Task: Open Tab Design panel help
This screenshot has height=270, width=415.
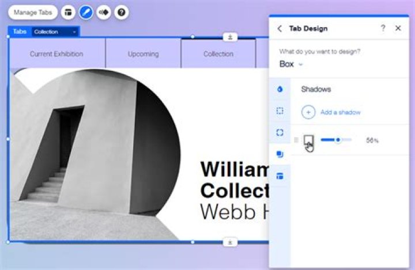Action: [x=383, y=28]
